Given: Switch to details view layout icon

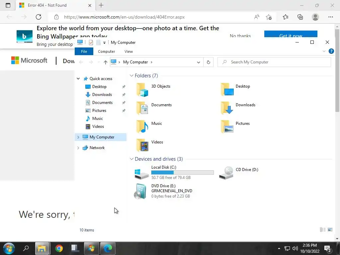Looking at the screenshot, I should 323,230.
